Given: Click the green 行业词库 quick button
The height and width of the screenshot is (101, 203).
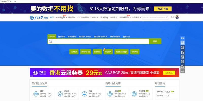Looking at the screenshot, I should pos(108,52).
